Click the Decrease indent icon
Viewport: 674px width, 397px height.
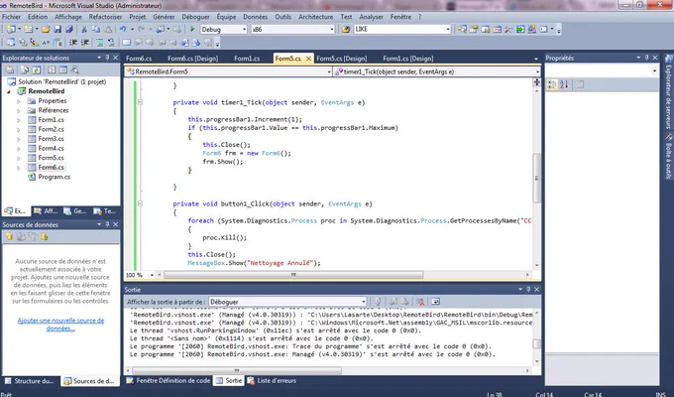coord(73,43)
